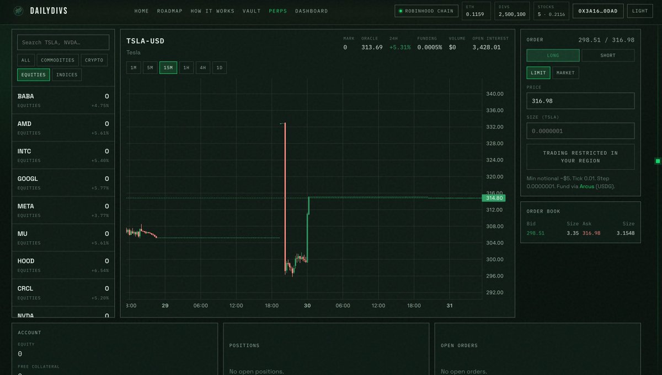This screenshot has height=375, width=662.
Task: Click the order header 298.51 / 316.98
Action: click(606, 40)
